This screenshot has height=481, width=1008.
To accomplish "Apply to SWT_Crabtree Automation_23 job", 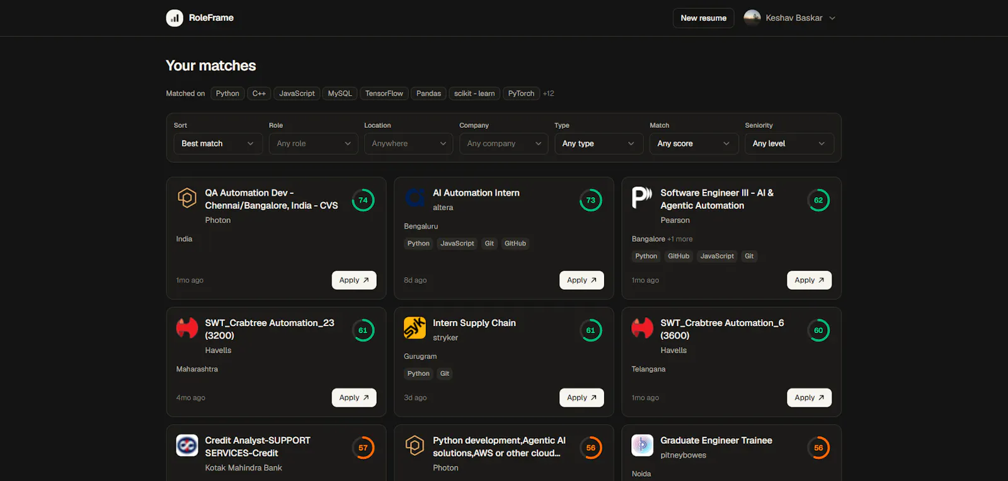I will click(354, 398).
